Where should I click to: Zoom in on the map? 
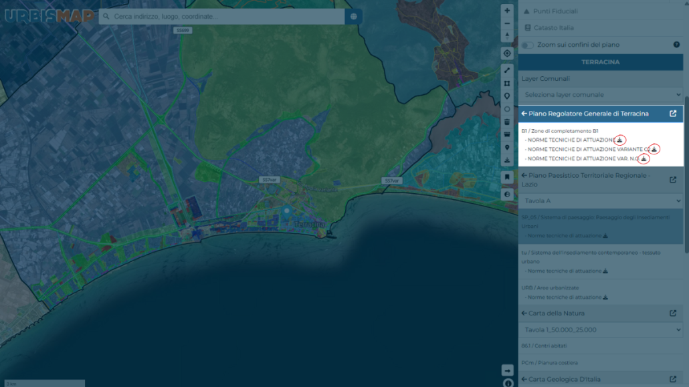click(x=507, y=11)
